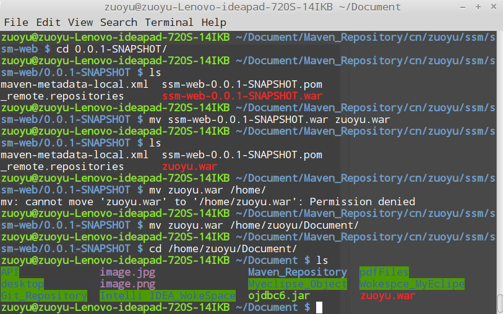Click the window title bar text

click(251, 8)
